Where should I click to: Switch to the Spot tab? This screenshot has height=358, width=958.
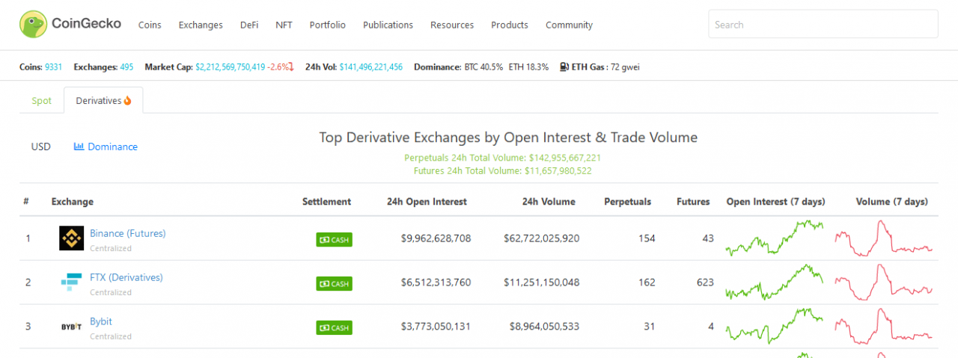click(42, 101)
